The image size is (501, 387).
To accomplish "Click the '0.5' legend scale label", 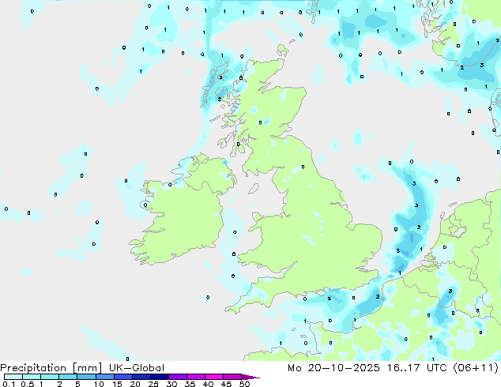I will (28, 384).
